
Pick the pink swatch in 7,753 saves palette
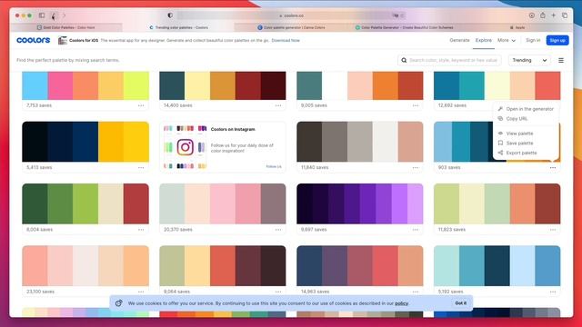[60, 85]
